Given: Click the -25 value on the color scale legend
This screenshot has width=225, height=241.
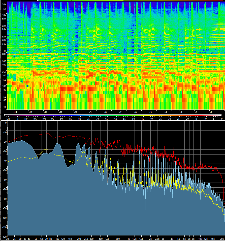Looking at the screenshot, I should click(178, 119).
